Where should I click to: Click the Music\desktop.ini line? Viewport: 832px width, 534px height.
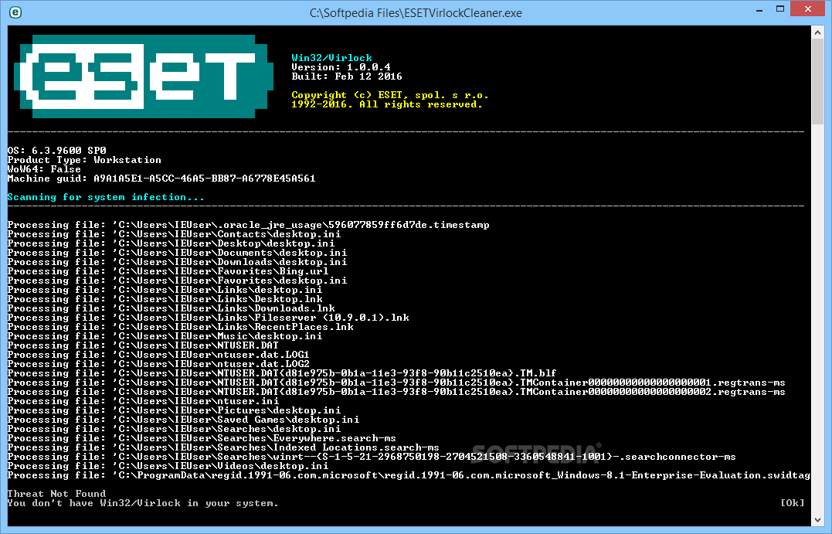[165, 336]
